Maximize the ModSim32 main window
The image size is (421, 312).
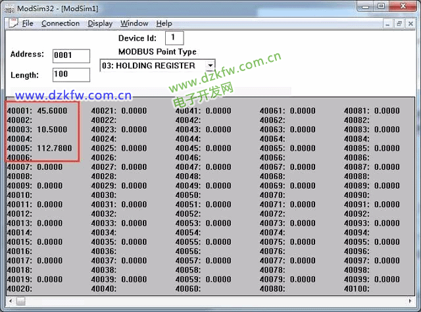click(380, 7)
